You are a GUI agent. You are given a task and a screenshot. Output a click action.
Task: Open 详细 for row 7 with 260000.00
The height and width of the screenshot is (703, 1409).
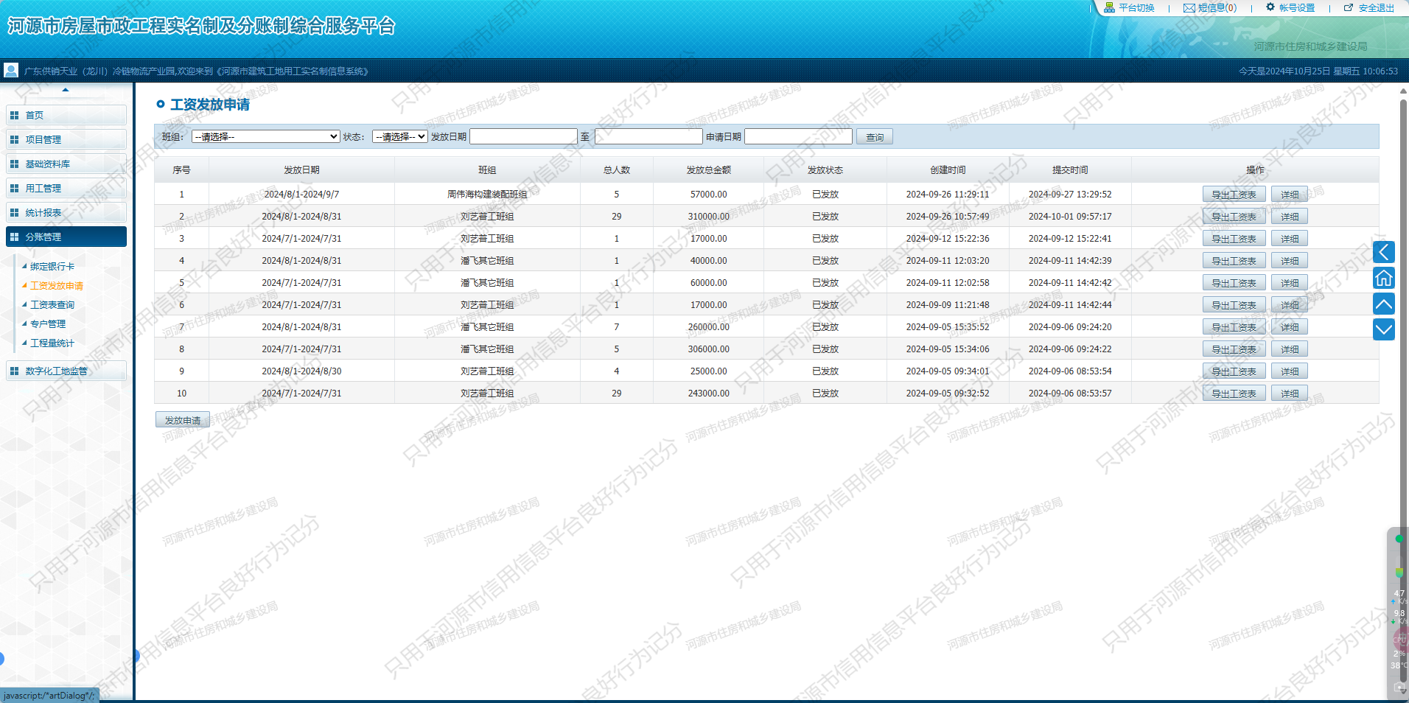[x=1290, y=327]
